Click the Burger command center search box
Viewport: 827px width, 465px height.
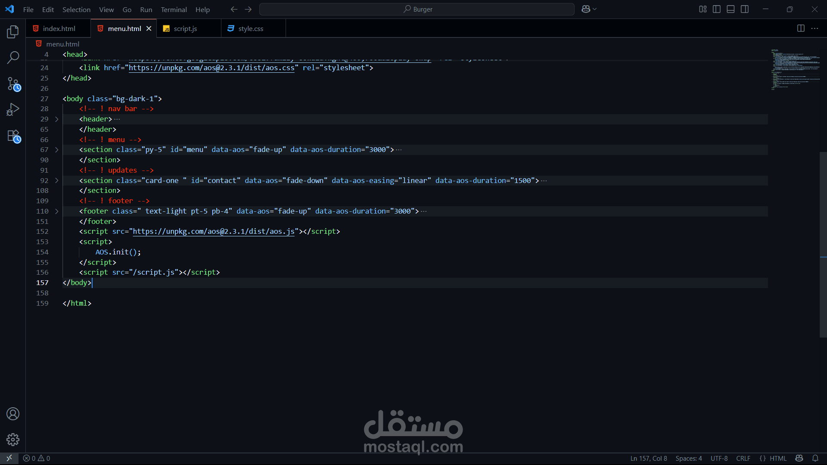click(417, 9)
